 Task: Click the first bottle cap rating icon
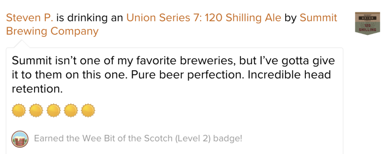coord(19,111)
